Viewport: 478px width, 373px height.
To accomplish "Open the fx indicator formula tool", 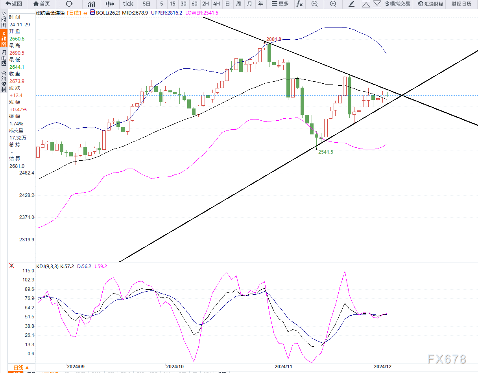I will click(299, 4).
